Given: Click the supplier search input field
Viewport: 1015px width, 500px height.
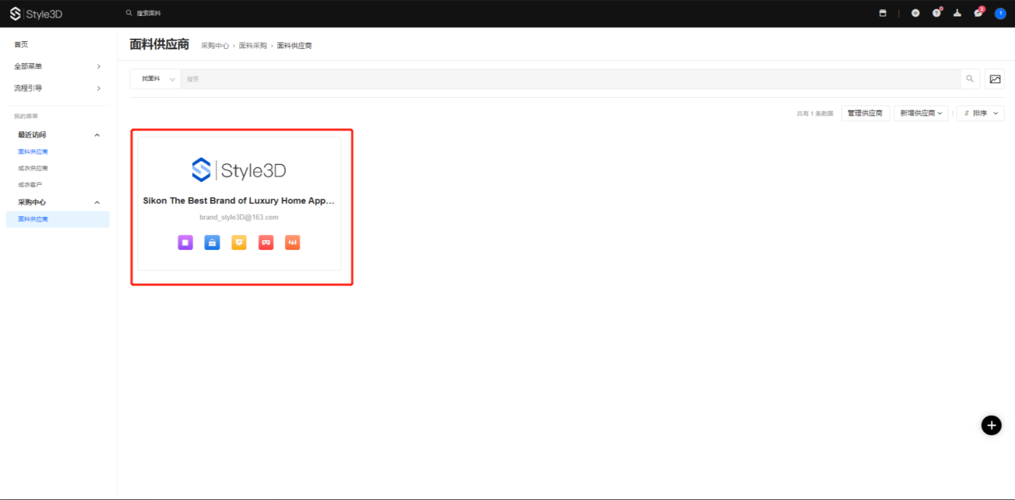Looking at the screenshot, I should (570, 79).
